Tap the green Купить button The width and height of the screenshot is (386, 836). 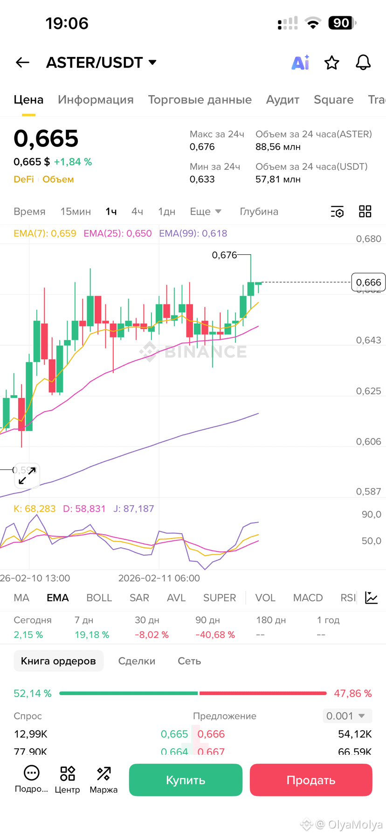[x=186, y=780]
